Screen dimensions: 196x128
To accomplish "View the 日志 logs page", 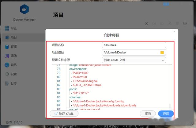I will coord(14,83).
